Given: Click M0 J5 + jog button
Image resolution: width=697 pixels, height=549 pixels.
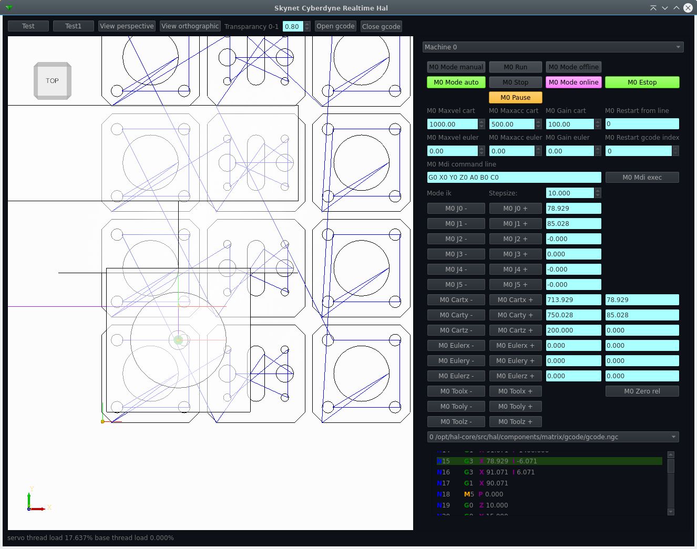Looking at the screenshot, I should [515, 284].
